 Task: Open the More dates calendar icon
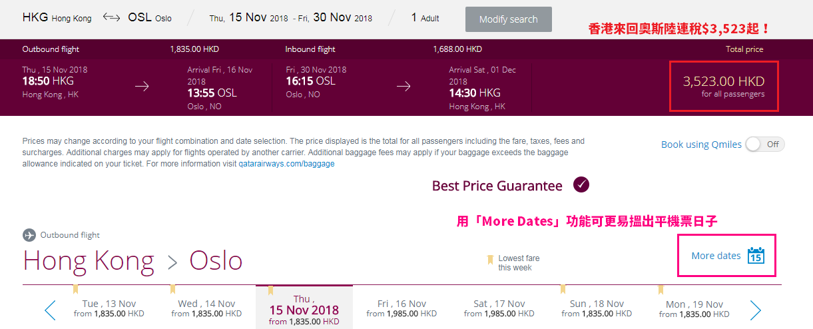point(756,256)
